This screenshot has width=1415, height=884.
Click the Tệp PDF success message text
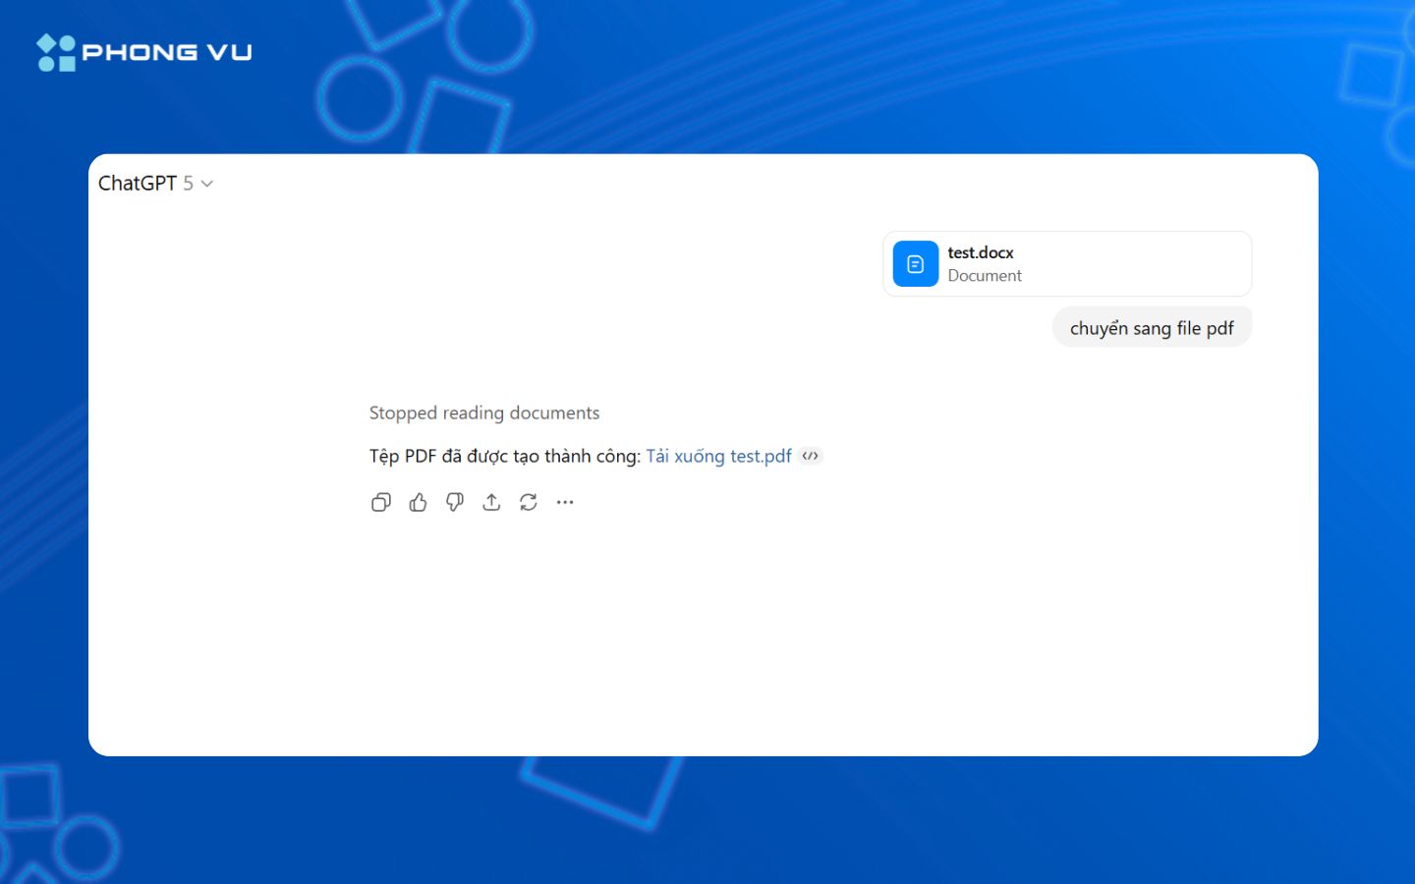pyautogui.click(x=501, y=456)
